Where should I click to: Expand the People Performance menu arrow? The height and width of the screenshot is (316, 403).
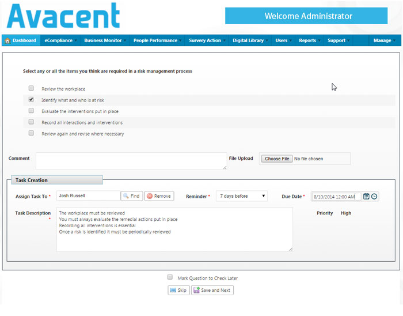coord(180,41)
